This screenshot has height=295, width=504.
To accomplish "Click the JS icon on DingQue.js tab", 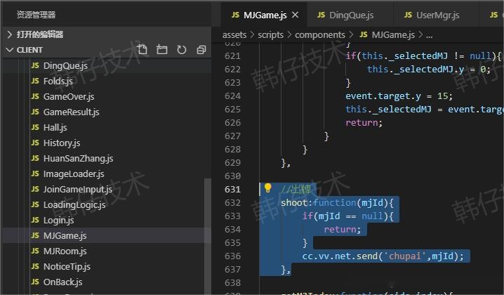I will [x=321, y=15].
